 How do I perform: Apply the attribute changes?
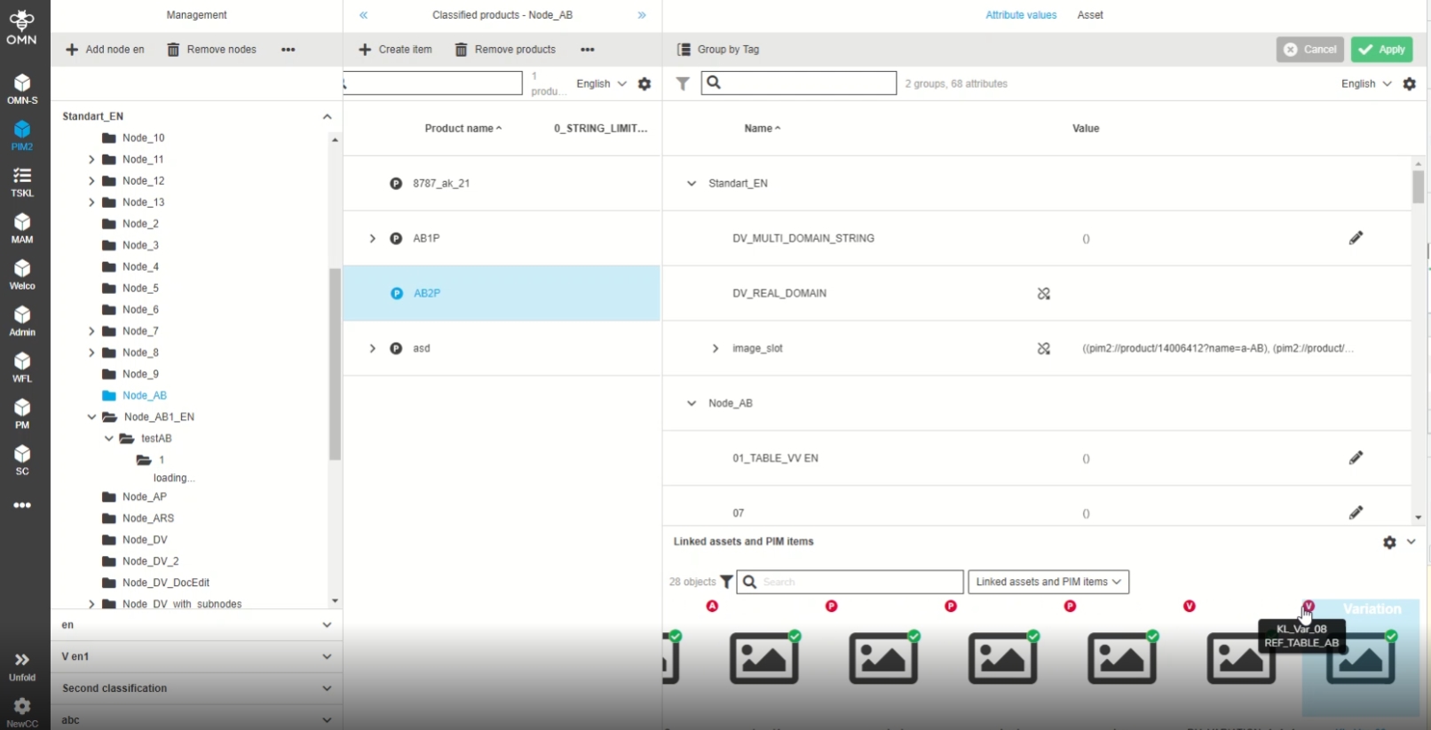tap(1382, 50)
